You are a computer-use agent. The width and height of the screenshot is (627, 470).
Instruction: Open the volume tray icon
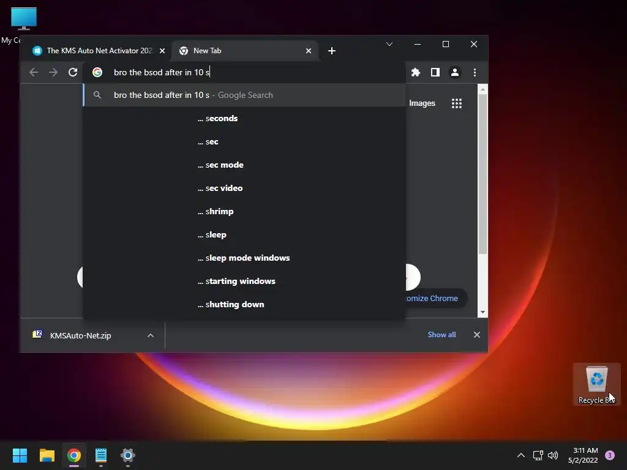[553, 455]
